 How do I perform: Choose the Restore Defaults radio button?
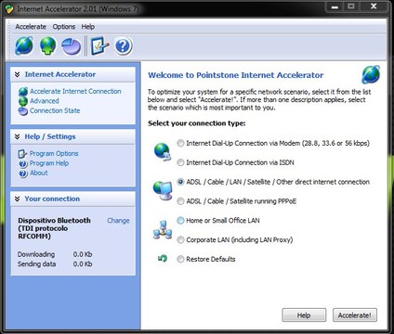tap(180, 259)
